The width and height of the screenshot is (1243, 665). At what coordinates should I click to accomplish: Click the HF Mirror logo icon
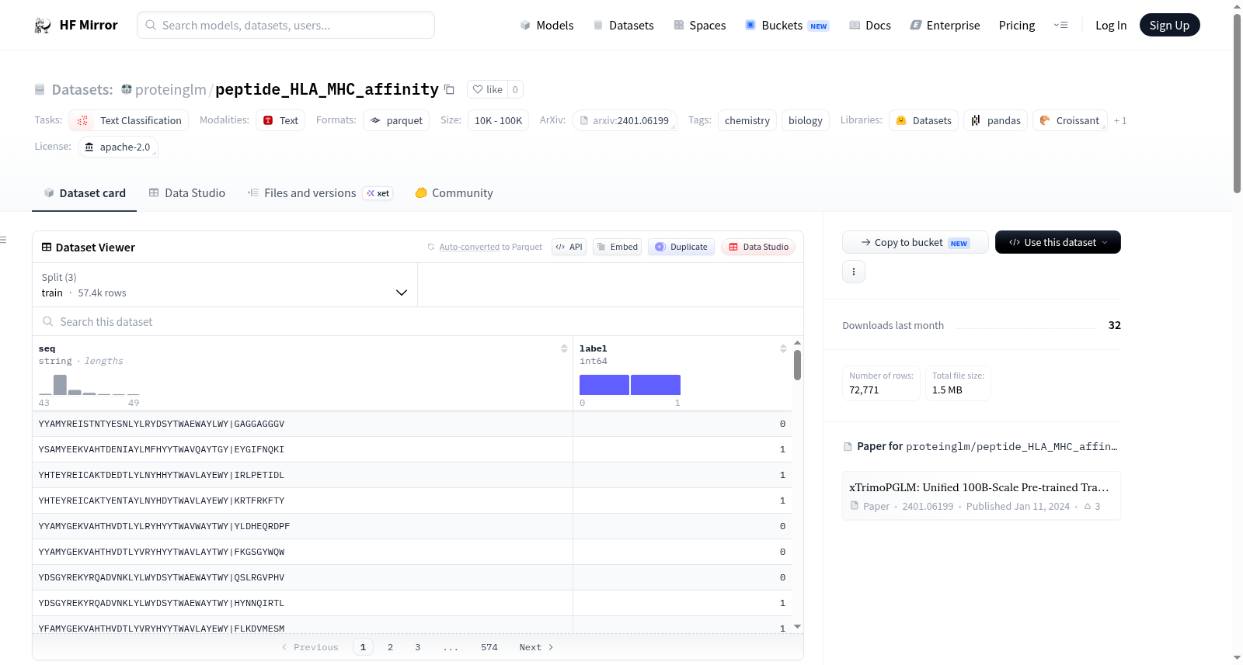pyautogui.click(x=43, y=26)
